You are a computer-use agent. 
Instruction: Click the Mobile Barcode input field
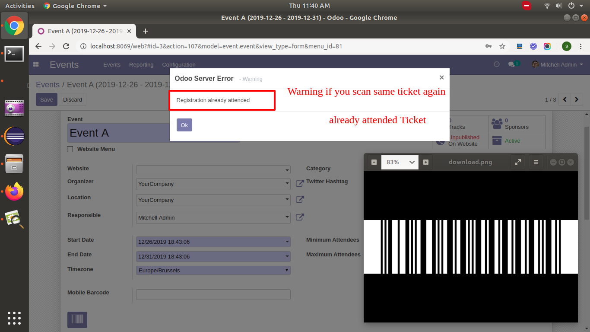click(x=213, y=294)
